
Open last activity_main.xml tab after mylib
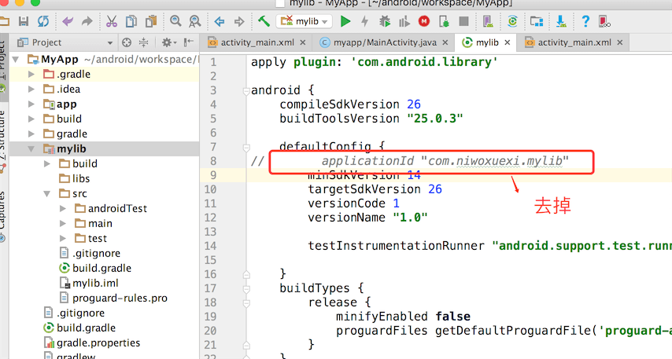click(574, 42)
